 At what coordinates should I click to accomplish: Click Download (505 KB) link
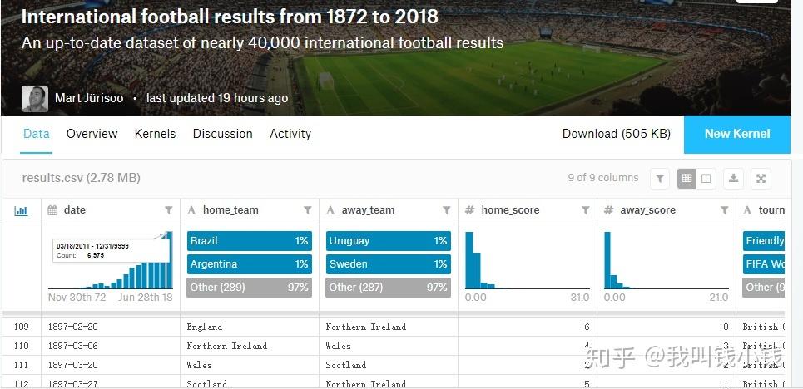[616, 134]
